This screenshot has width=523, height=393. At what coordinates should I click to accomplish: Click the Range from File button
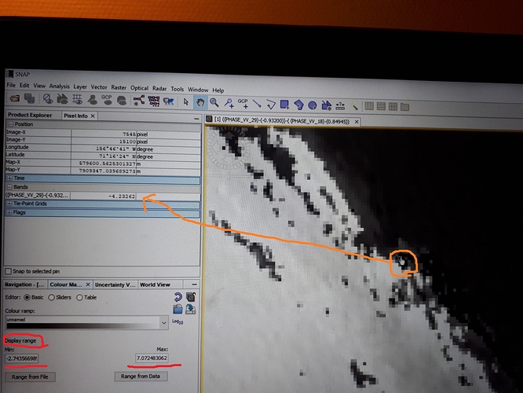tap(30, 376)
